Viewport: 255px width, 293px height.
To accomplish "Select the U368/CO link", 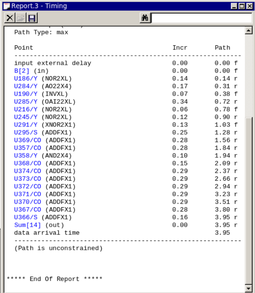I will tap(28, 163).
